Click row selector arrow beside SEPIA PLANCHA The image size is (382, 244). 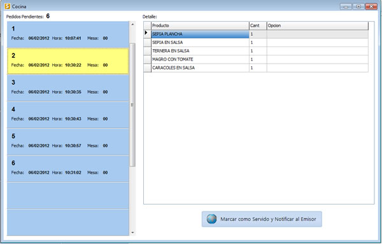(148, 34)
